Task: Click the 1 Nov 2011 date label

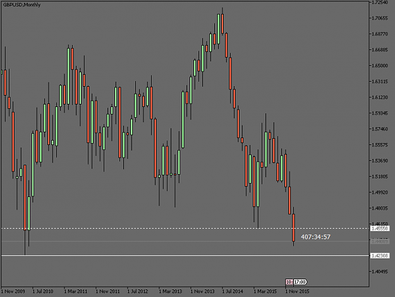Action: [x=107, y=291]
